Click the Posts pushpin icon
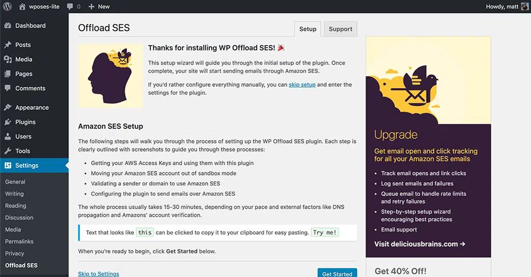 (x=8, y=45)
